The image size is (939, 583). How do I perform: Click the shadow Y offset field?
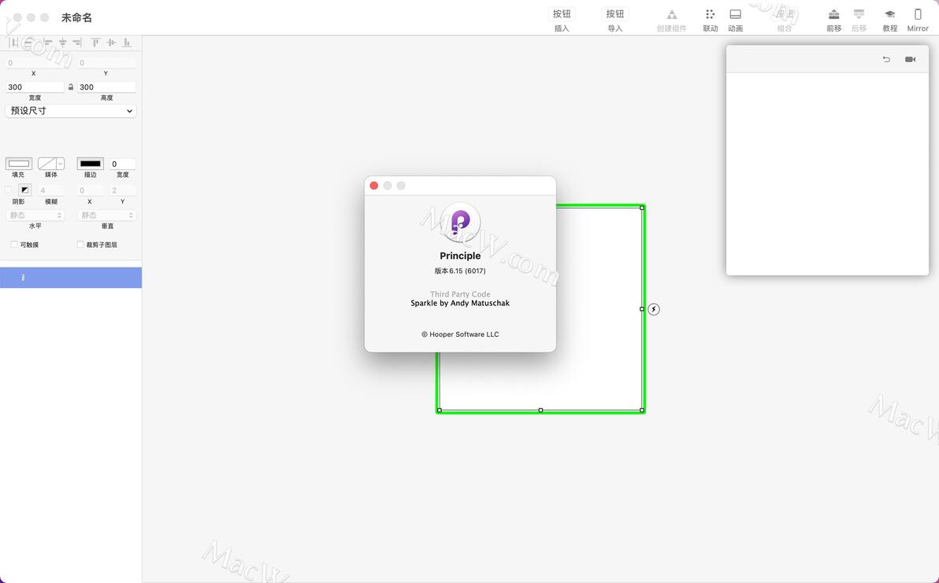[123, 190]
